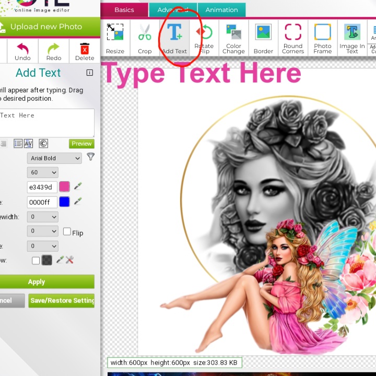This screenshot has width=376, height=376.
Task: Insert copyright symbol icon
Action: pos(43,144)
